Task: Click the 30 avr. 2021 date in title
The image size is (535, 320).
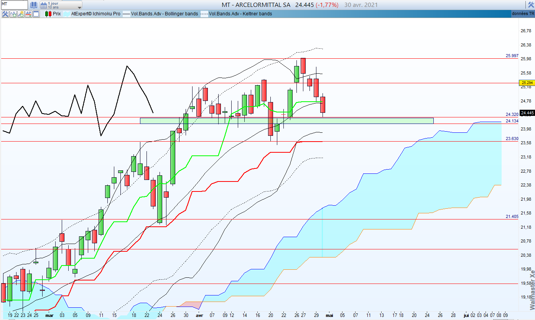Action: (361, 5)
